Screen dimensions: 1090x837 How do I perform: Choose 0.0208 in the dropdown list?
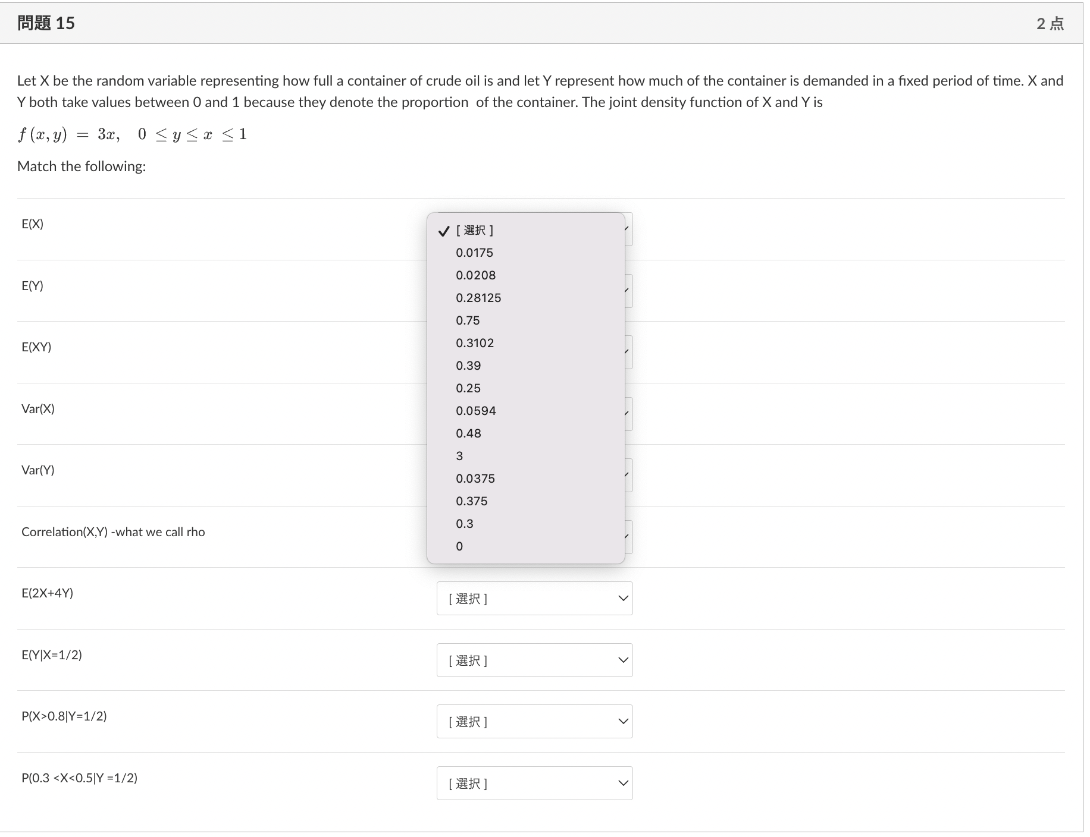pyautogui.click(x=474, y=275)
